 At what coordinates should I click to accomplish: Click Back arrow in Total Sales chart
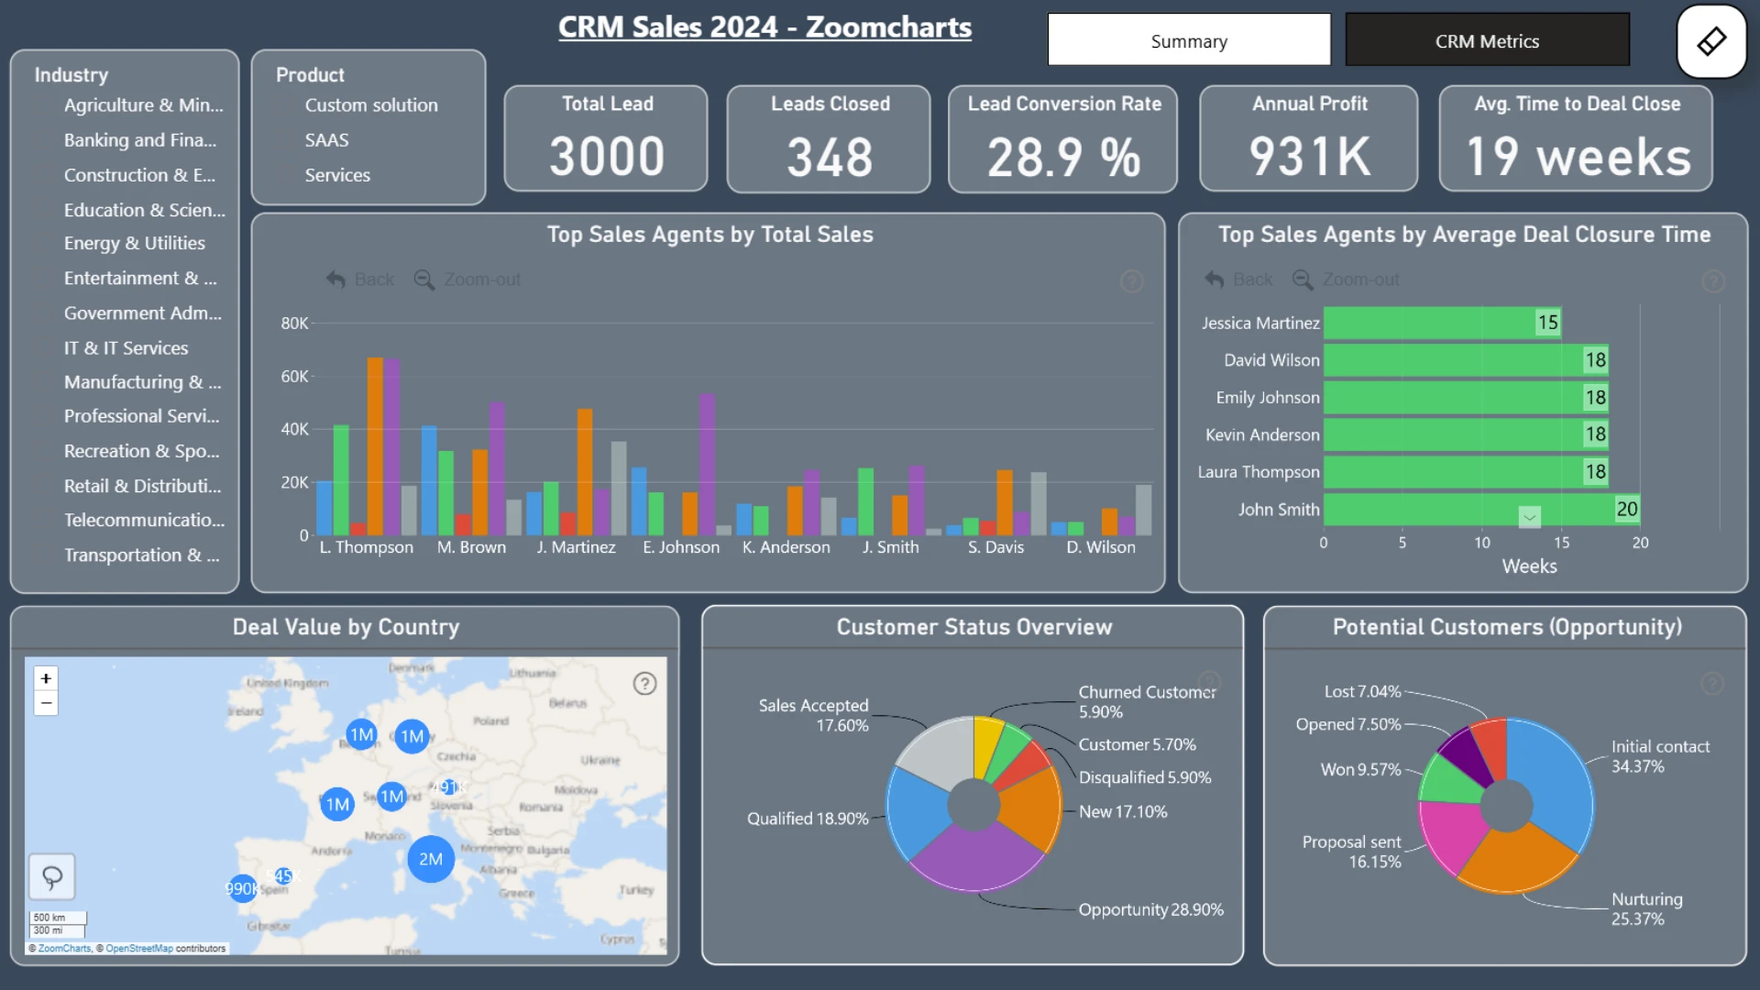tap(336, 280)
